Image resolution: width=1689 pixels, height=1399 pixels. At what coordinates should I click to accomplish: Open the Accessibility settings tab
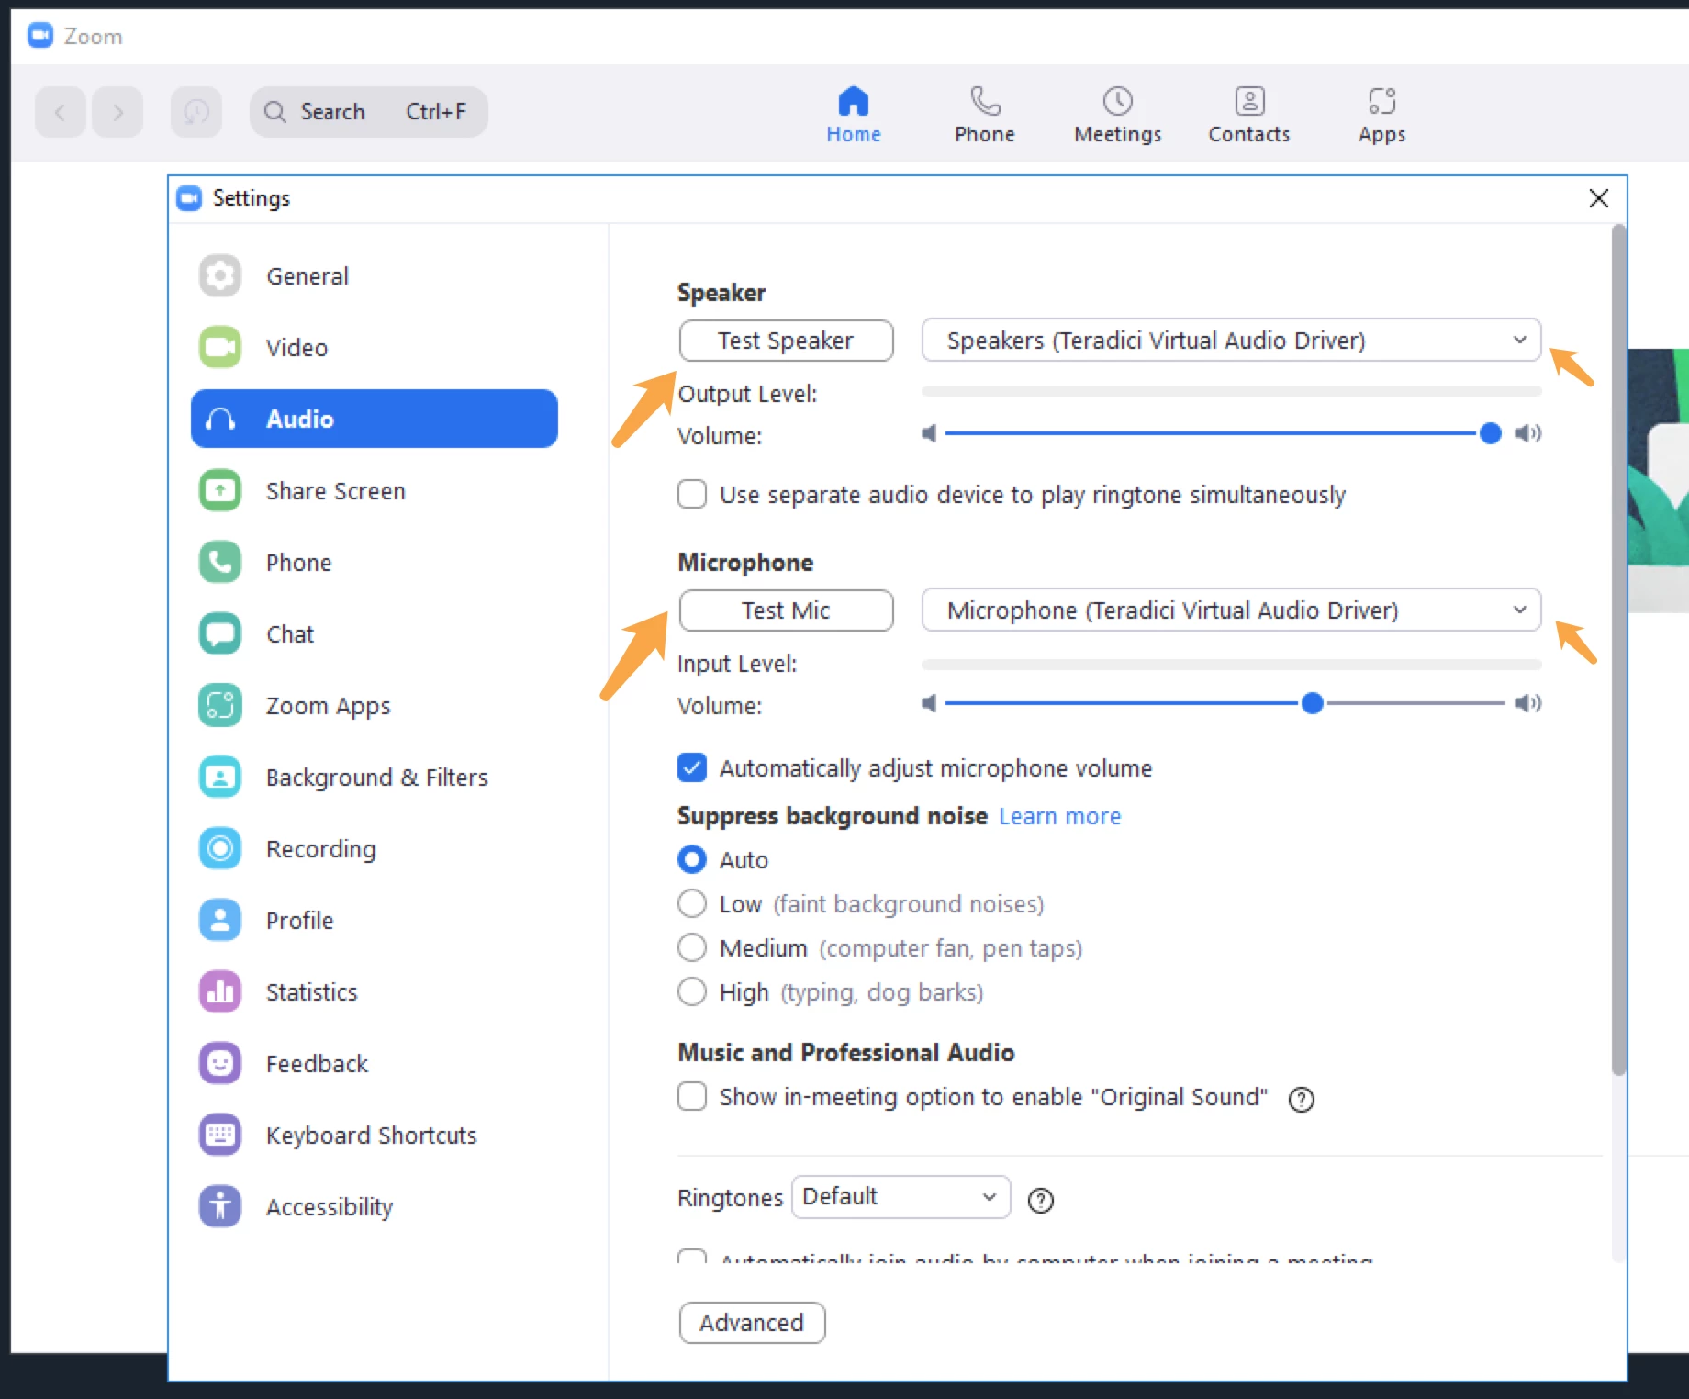pyautogui.click(x=375, y=1206)
